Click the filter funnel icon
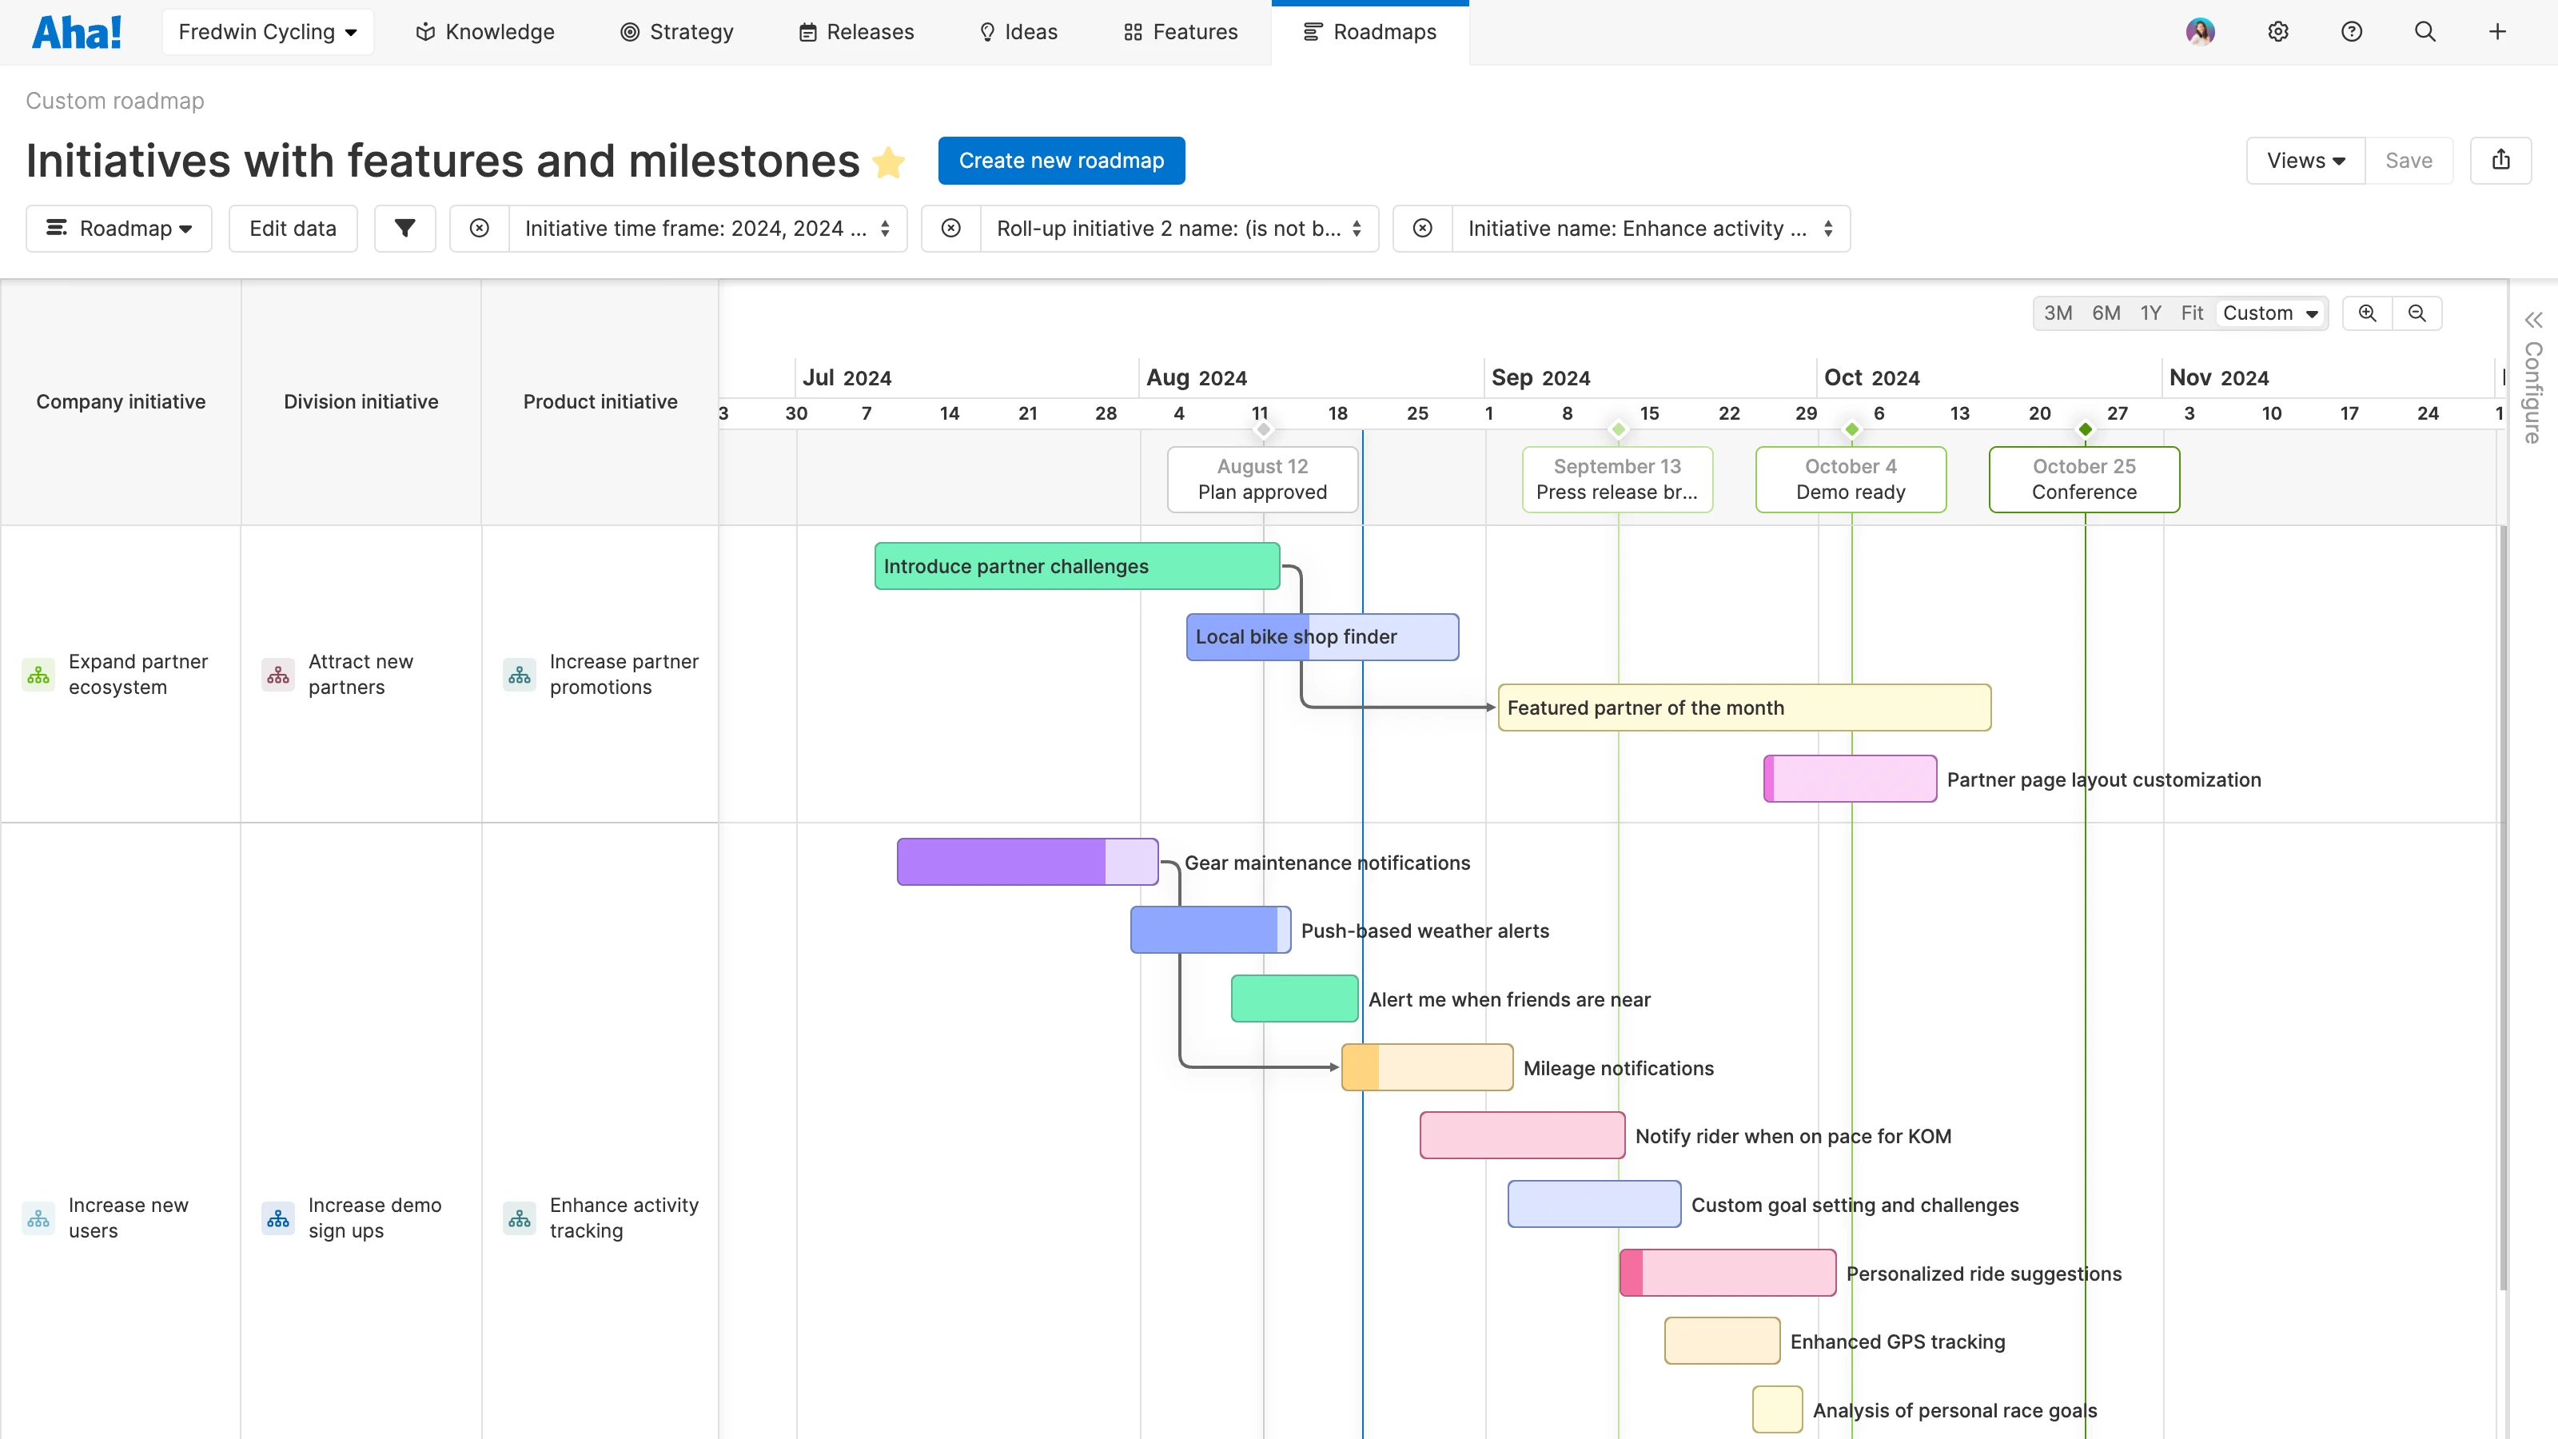The width and height of the screenshot is (2558, 1439). tap(404, 229)
